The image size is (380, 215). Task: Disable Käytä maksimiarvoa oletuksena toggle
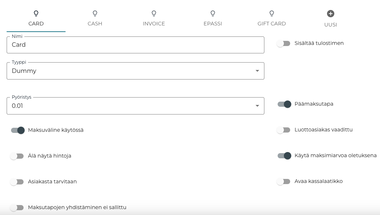click(x=284, y=156)
